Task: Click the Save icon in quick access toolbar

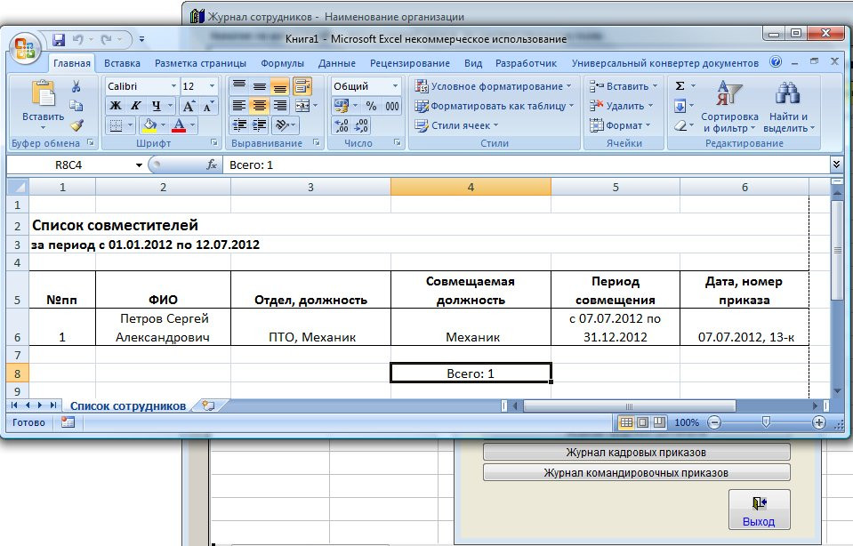Action: coord(59,40)
